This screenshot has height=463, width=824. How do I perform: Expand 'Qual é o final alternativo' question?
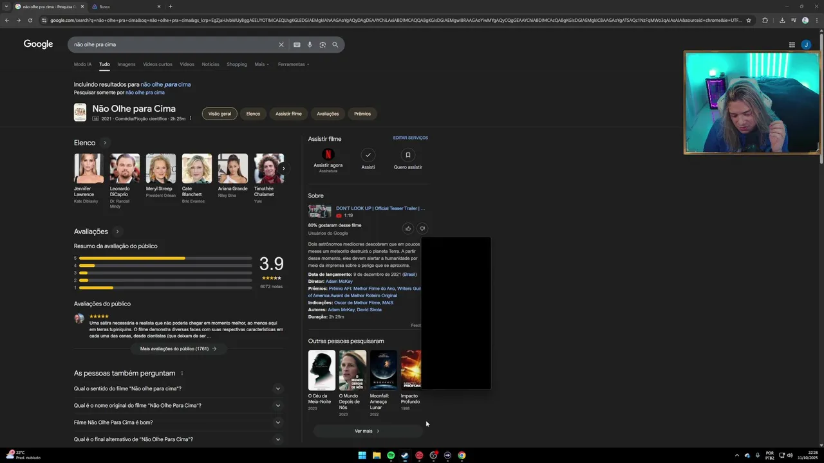[178, 439]
